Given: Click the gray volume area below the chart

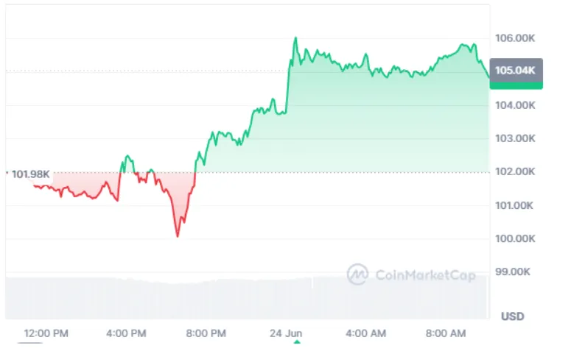Looking at the screenshot, I should tap(247, 298).
